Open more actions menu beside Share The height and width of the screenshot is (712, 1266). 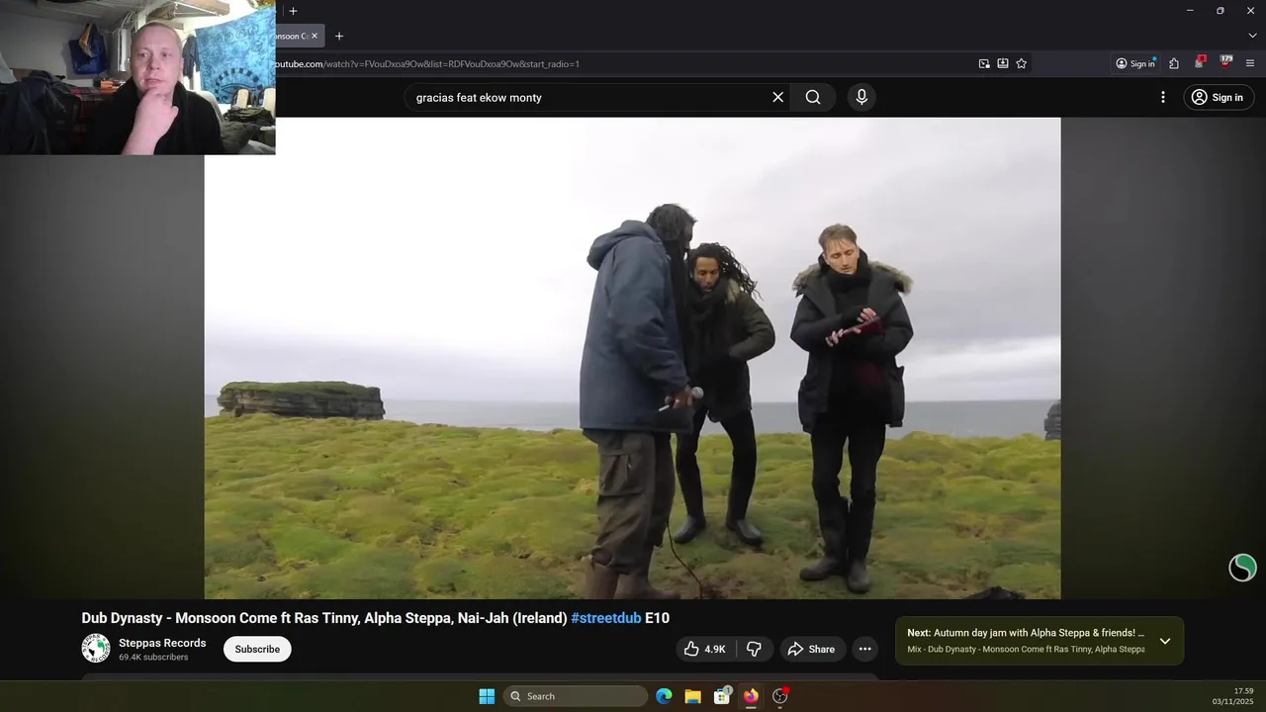(x=865, y=649)
